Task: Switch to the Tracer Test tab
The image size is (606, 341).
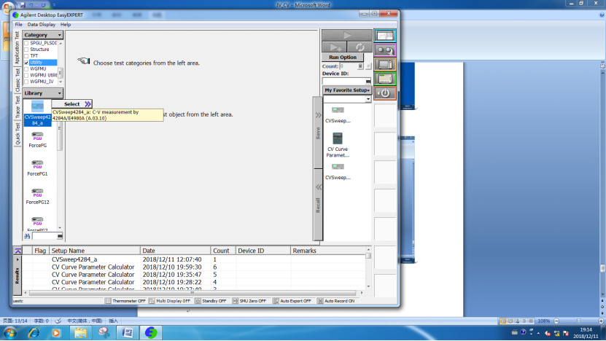Action: tap(17, 107)
